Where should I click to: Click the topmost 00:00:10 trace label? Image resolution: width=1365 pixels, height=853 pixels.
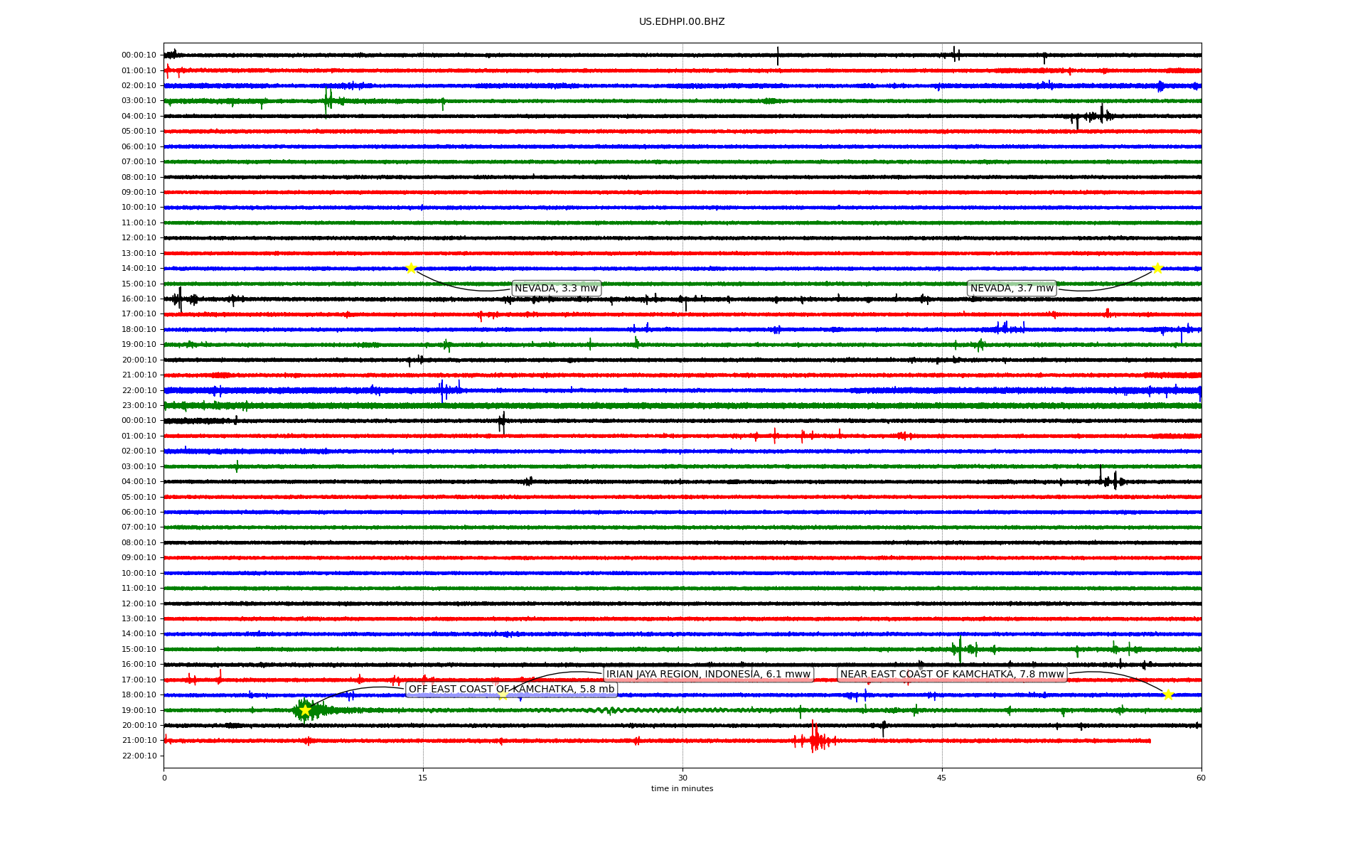tap(139, 55)
